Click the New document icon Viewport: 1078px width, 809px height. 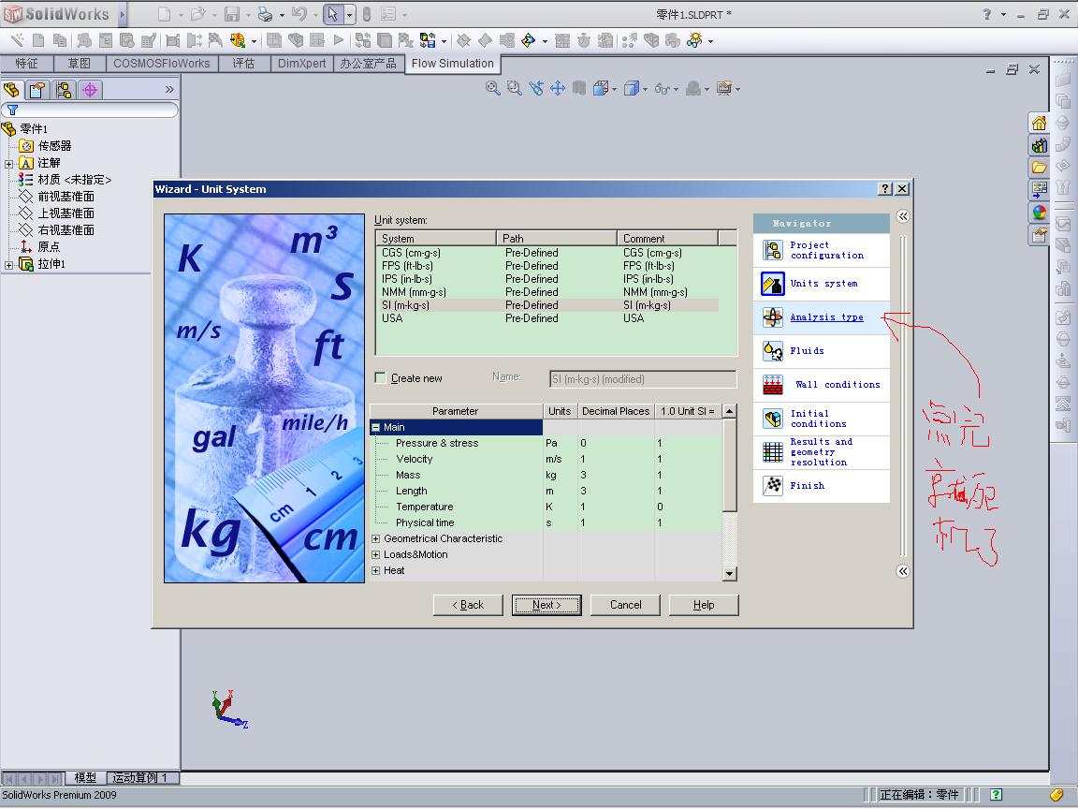[165, 14]
